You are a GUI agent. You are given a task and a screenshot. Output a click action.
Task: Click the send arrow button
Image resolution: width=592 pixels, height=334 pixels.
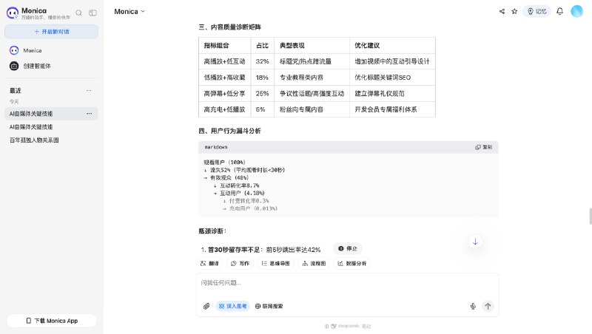[488, 306]
